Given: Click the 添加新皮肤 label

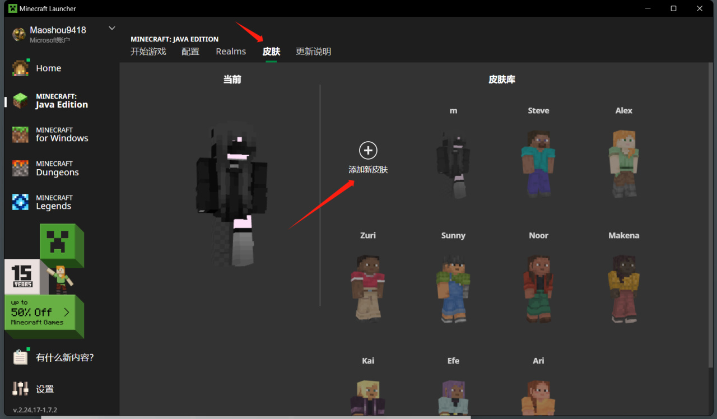Looking at the screenshot, I should 368,170.
